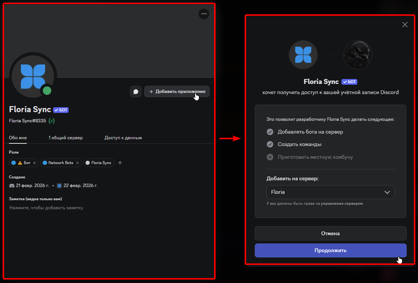418x283 pixels.
Task: Remove the Бот role with its X
Action: click(x=35, y=163)
